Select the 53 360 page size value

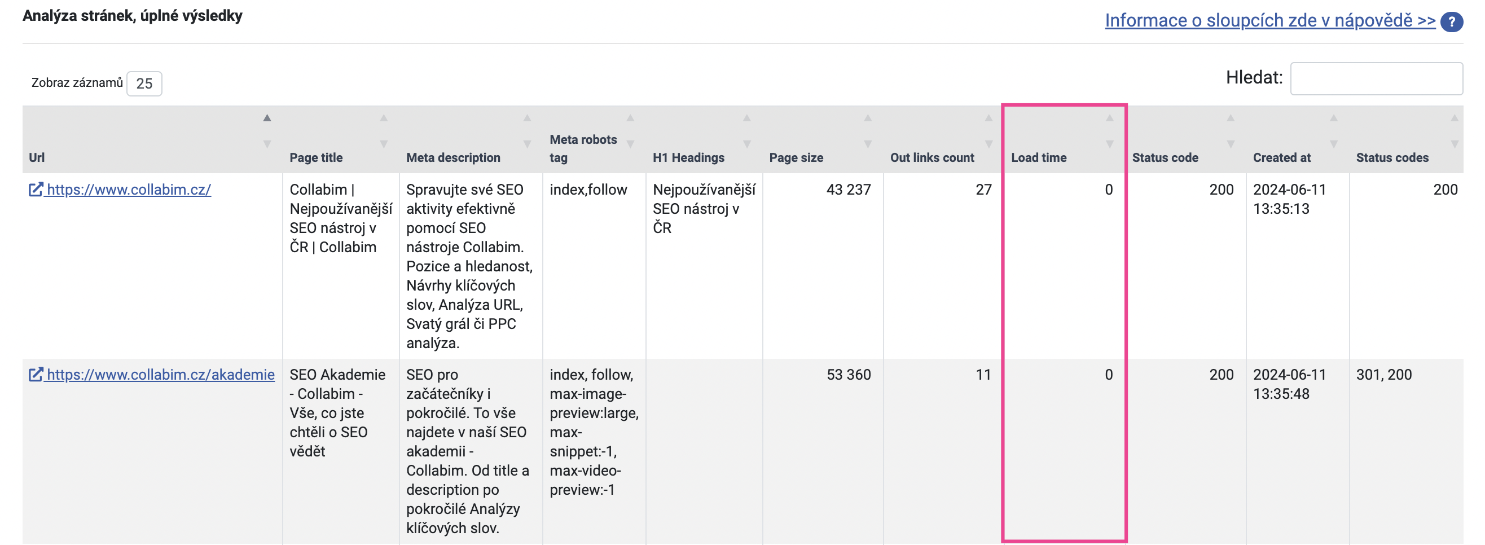click(848, 375)
